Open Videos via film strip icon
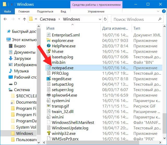Screen dimensions: 167x145 coord(10,46)
